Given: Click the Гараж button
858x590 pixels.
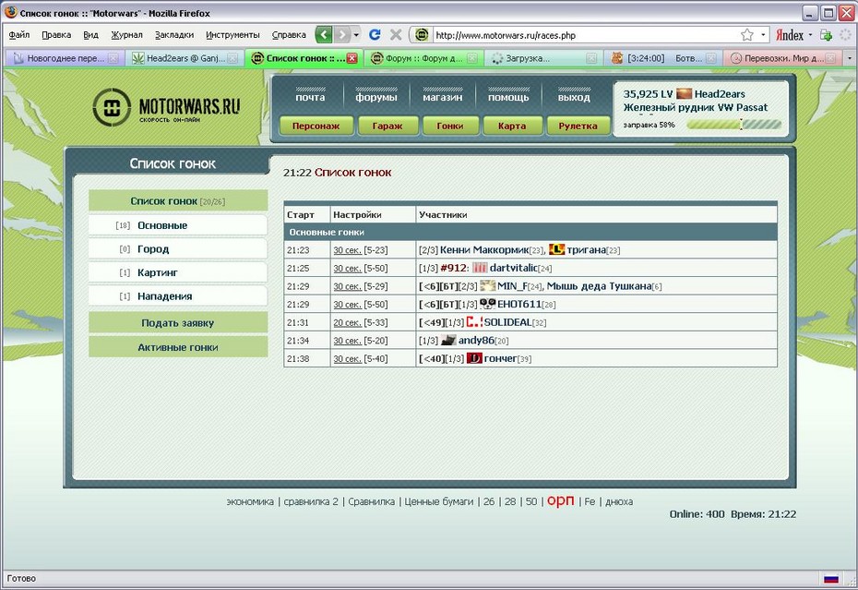Looking at the screenshot, I should tap(387, 126).
